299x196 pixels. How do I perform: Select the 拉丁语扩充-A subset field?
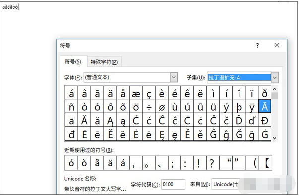pyautogui.click(x=239, y=77)
